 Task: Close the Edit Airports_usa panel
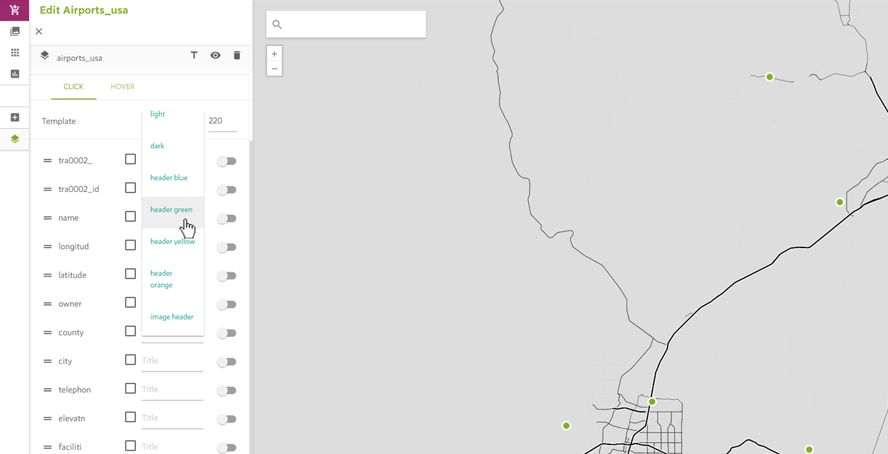coord(39,31)
